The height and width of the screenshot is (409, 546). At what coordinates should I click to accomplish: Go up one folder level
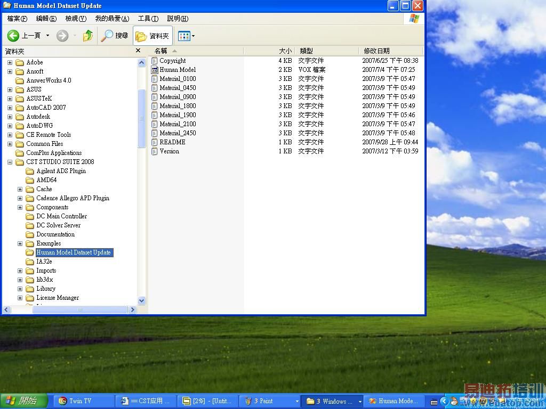(88, 36)
